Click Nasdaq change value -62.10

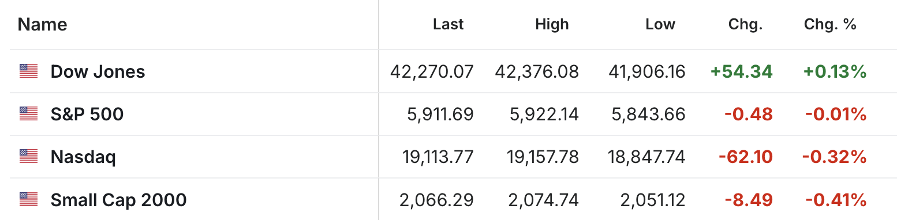pyautogui.click(x=745, y=157)
